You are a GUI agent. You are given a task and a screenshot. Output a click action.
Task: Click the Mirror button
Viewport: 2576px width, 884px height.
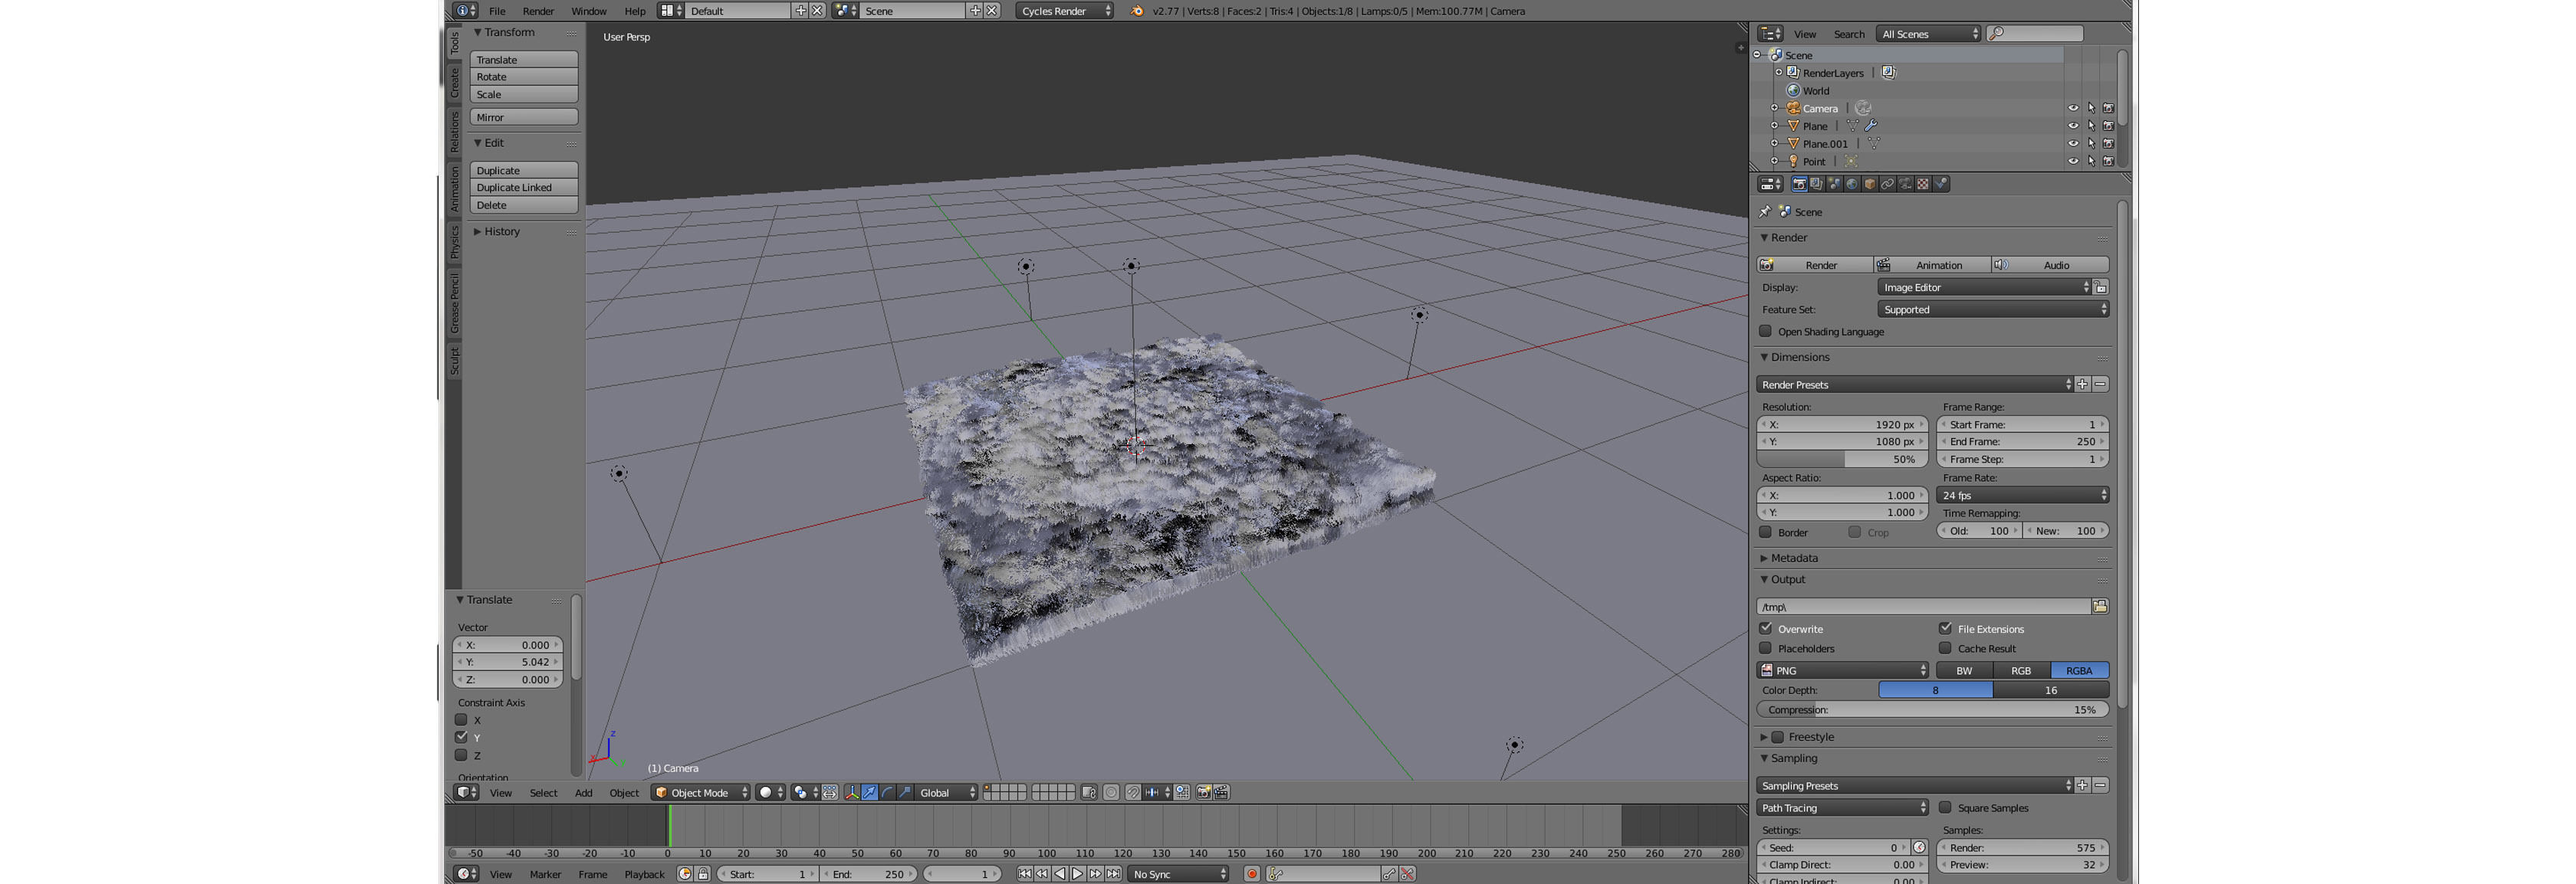[524, 117]
